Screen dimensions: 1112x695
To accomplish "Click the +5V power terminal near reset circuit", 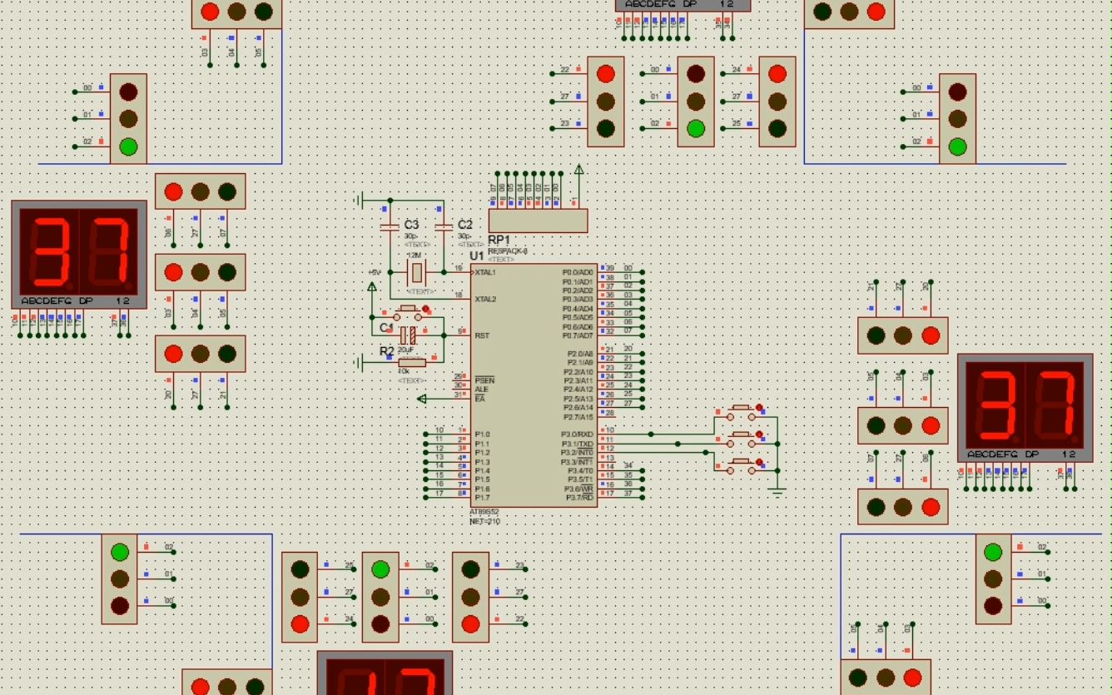I will (x=372, y=286).
